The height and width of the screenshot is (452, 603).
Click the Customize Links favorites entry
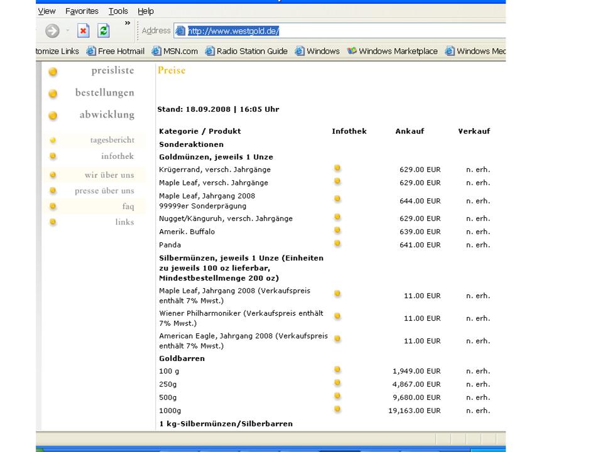click(x=57, y=51)
